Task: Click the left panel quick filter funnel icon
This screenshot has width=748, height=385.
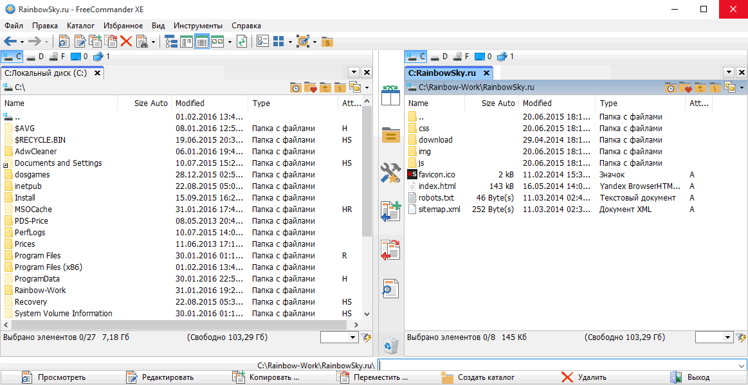Action: click(x=367, y=338)
